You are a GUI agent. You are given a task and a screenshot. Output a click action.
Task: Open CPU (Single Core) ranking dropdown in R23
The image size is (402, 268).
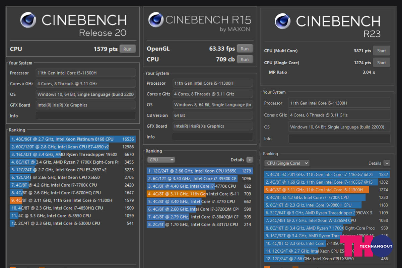point(287,163)
